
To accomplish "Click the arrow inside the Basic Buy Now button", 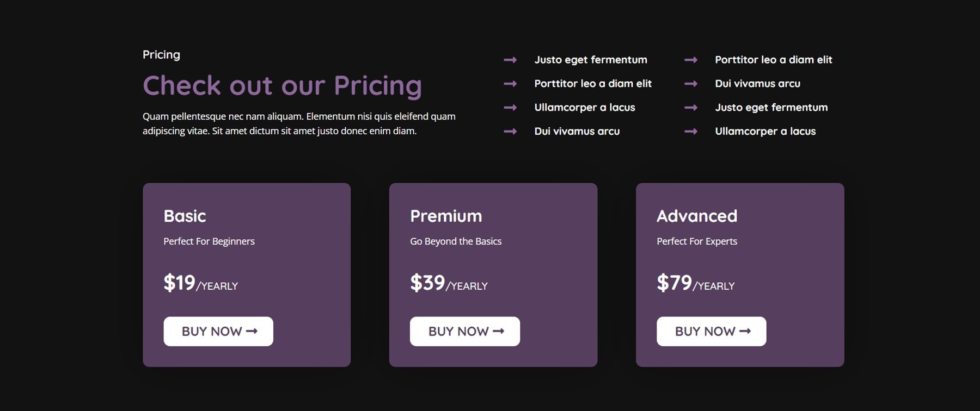I will 253,331.
